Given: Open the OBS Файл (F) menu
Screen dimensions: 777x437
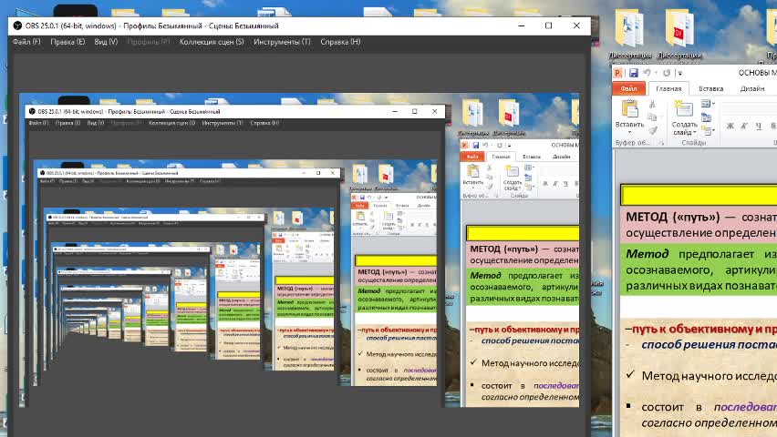Looking at the screenshot, I should click(x=26, y=42).
